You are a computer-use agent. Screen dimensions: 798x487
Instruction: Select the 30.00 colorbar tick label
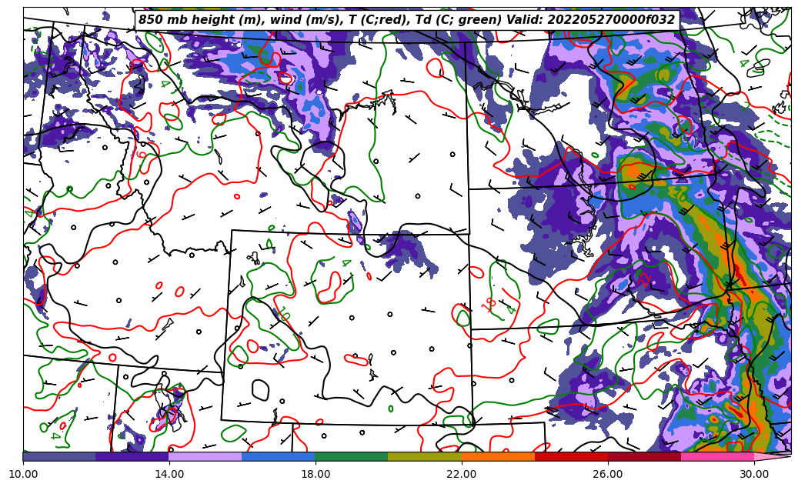pos(754,474)
